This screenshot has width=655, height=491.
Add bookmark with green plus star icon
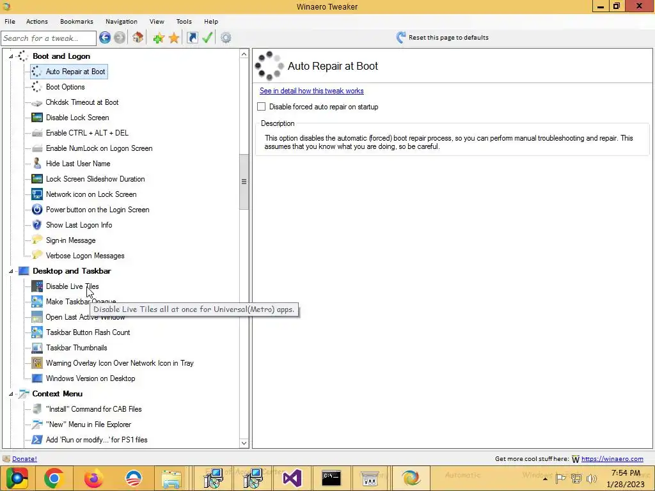pos(159,38)
